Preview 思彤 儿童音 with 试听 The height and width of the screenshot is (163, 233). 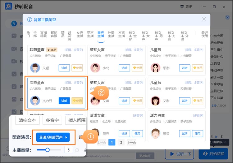click(185, 68)
